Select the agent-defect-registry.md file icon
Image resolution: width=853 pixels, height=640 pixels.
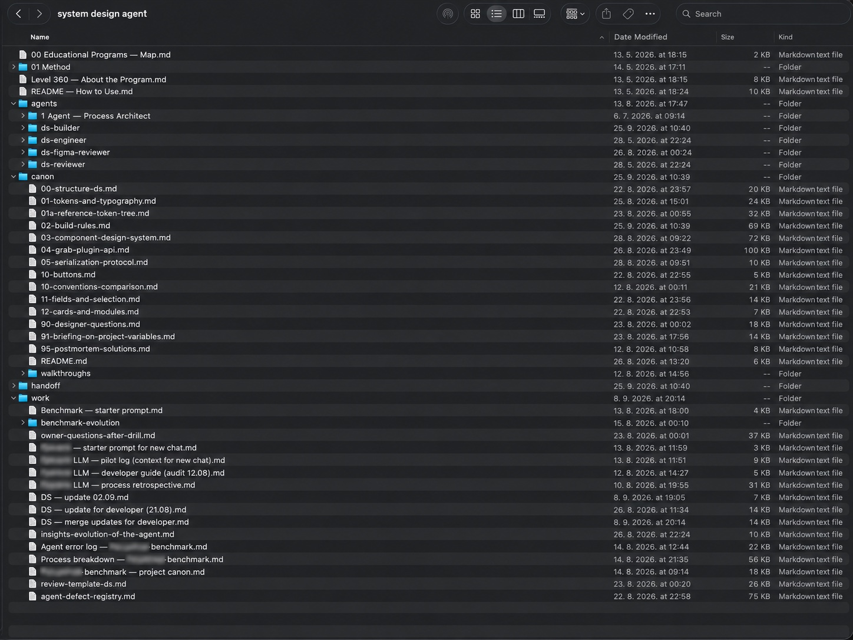click(x=33, y=596)
